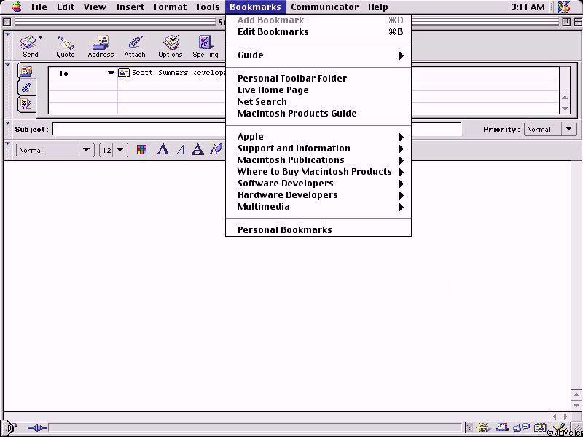Open the To recipient type dropdown

click(x=111, y=74)
